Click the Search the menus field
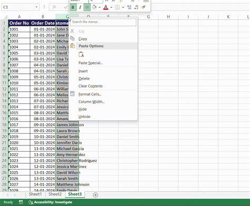The image size is (250, 206). pyautogui.click(x=103, y=22)
